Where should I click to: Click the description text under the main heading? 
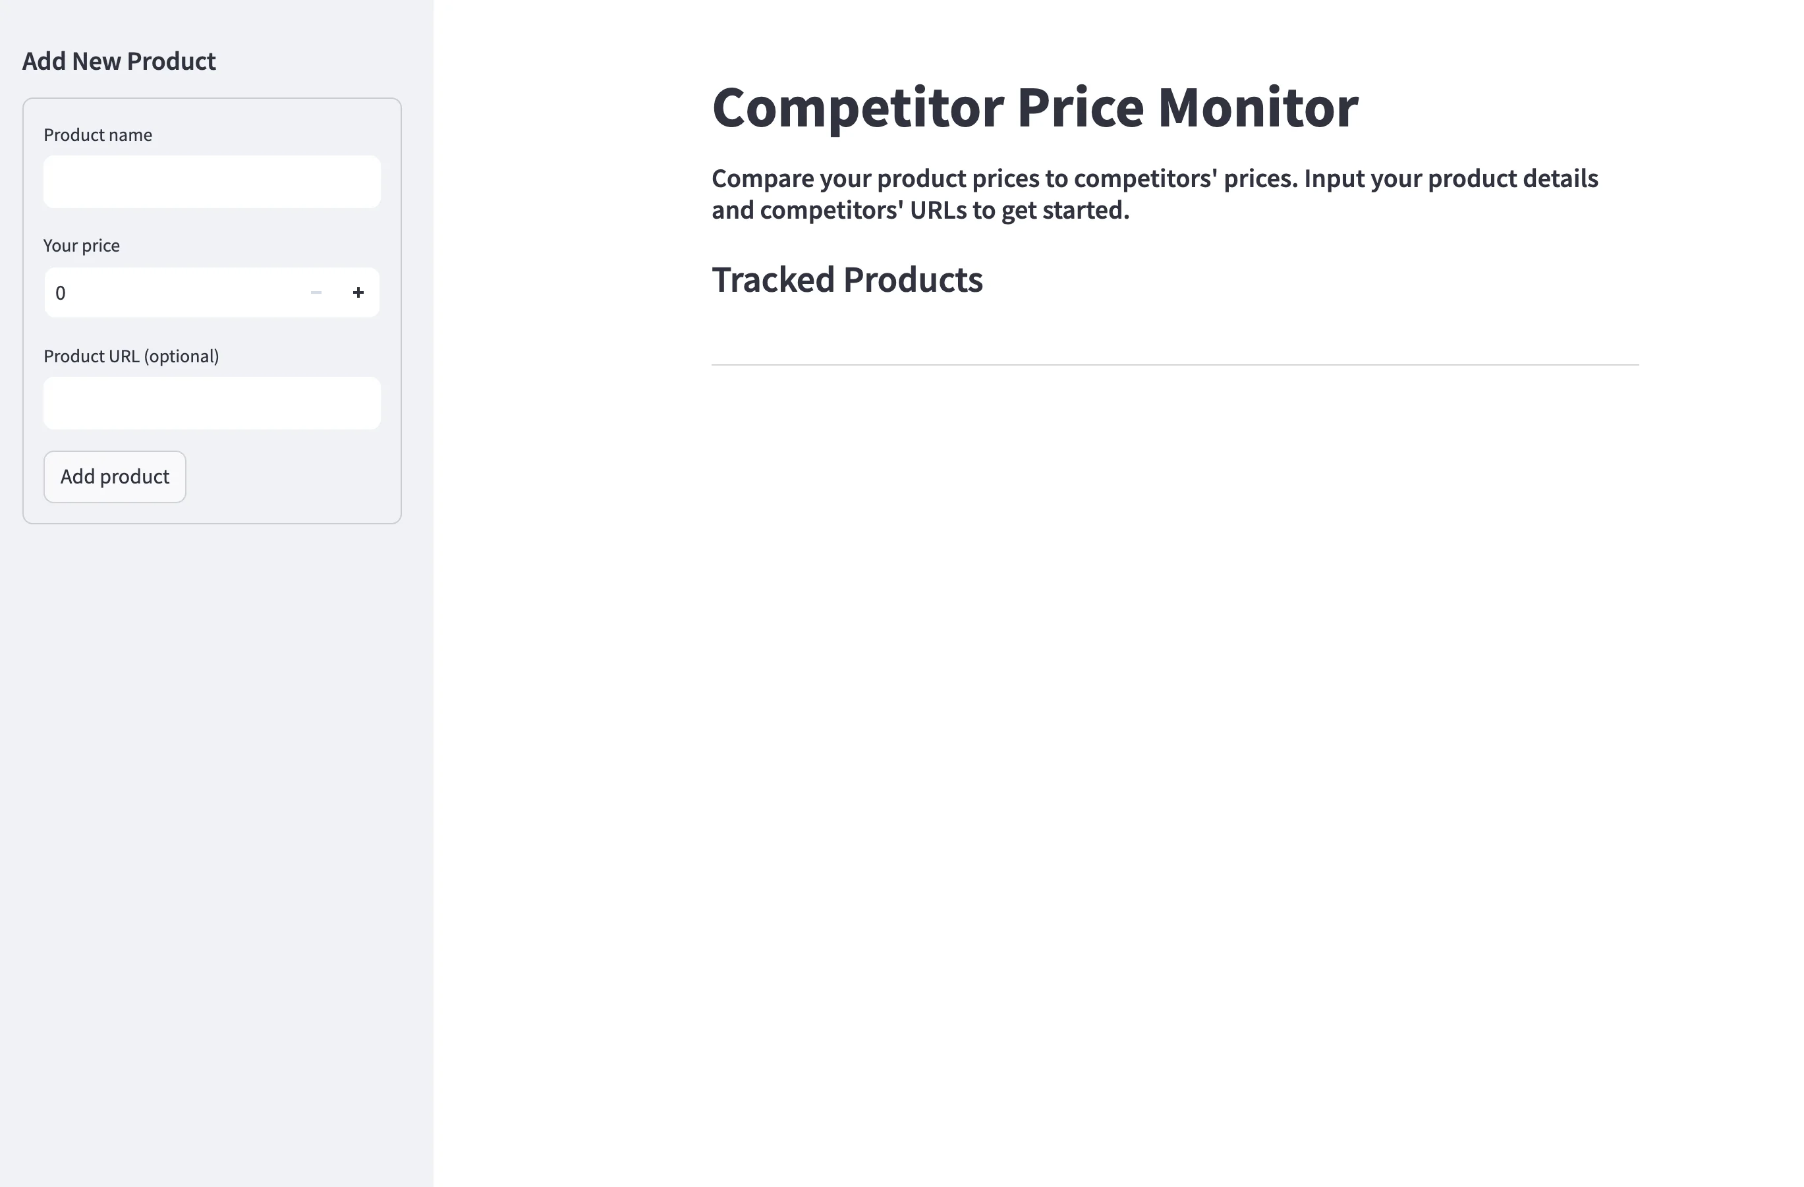coord(1154,194)
